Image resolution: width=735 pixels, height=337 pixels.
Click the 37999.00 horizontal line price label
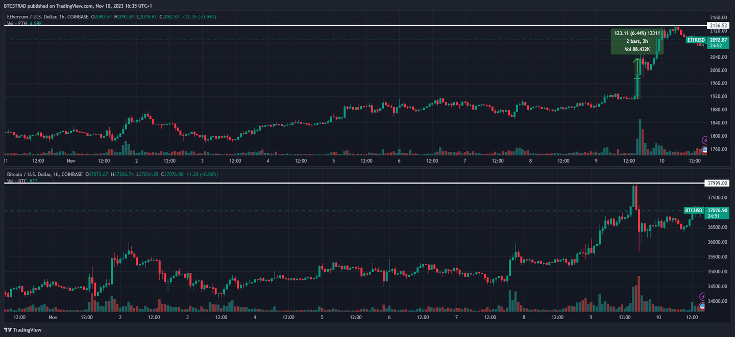click(718, 183)
